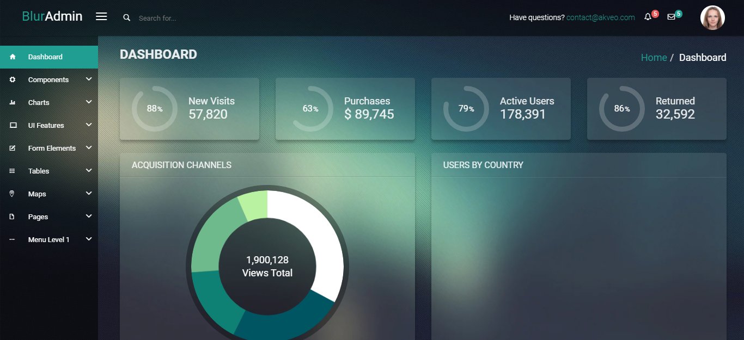Expand the Pages submenu arrow
The width and height of the screenshot is (744, 340).
[89, 217]
